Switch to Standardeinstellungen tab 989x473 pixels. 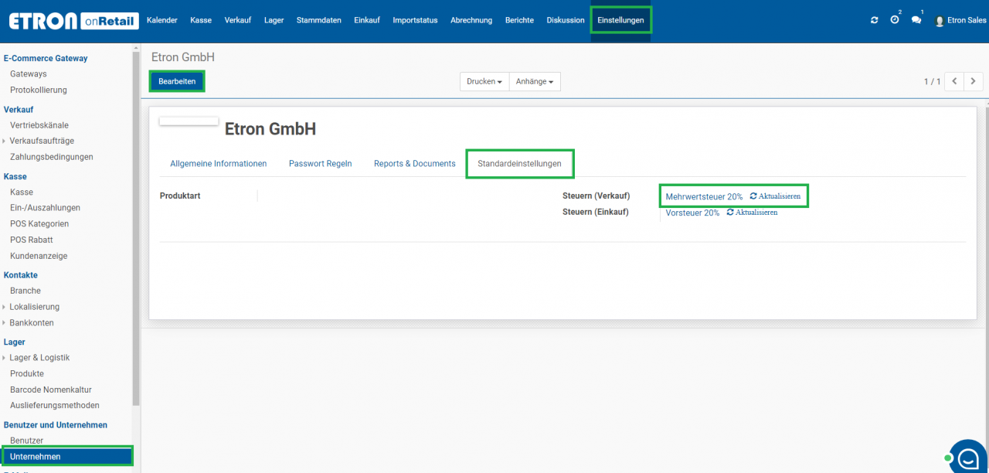[520, 164]
